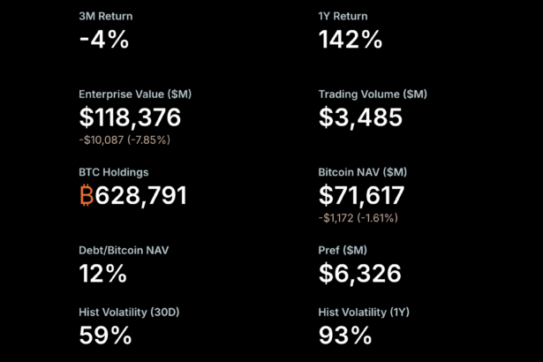
Task: Select the 3M Return label
Action: (x=106, y=17)
